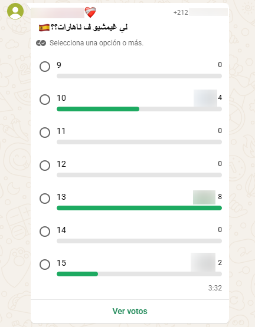Open the Ver votos link
This screenshot has height=327, width=255.
click(x=130, y=311)
